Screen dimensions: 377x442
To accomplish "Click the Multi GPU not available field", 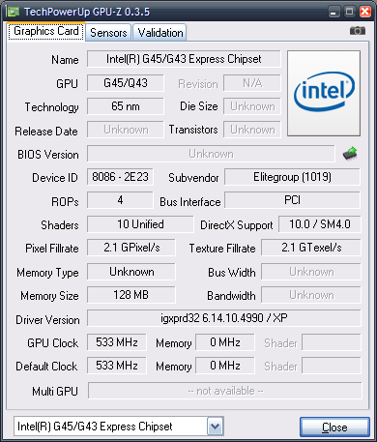I will click(225, 391).
